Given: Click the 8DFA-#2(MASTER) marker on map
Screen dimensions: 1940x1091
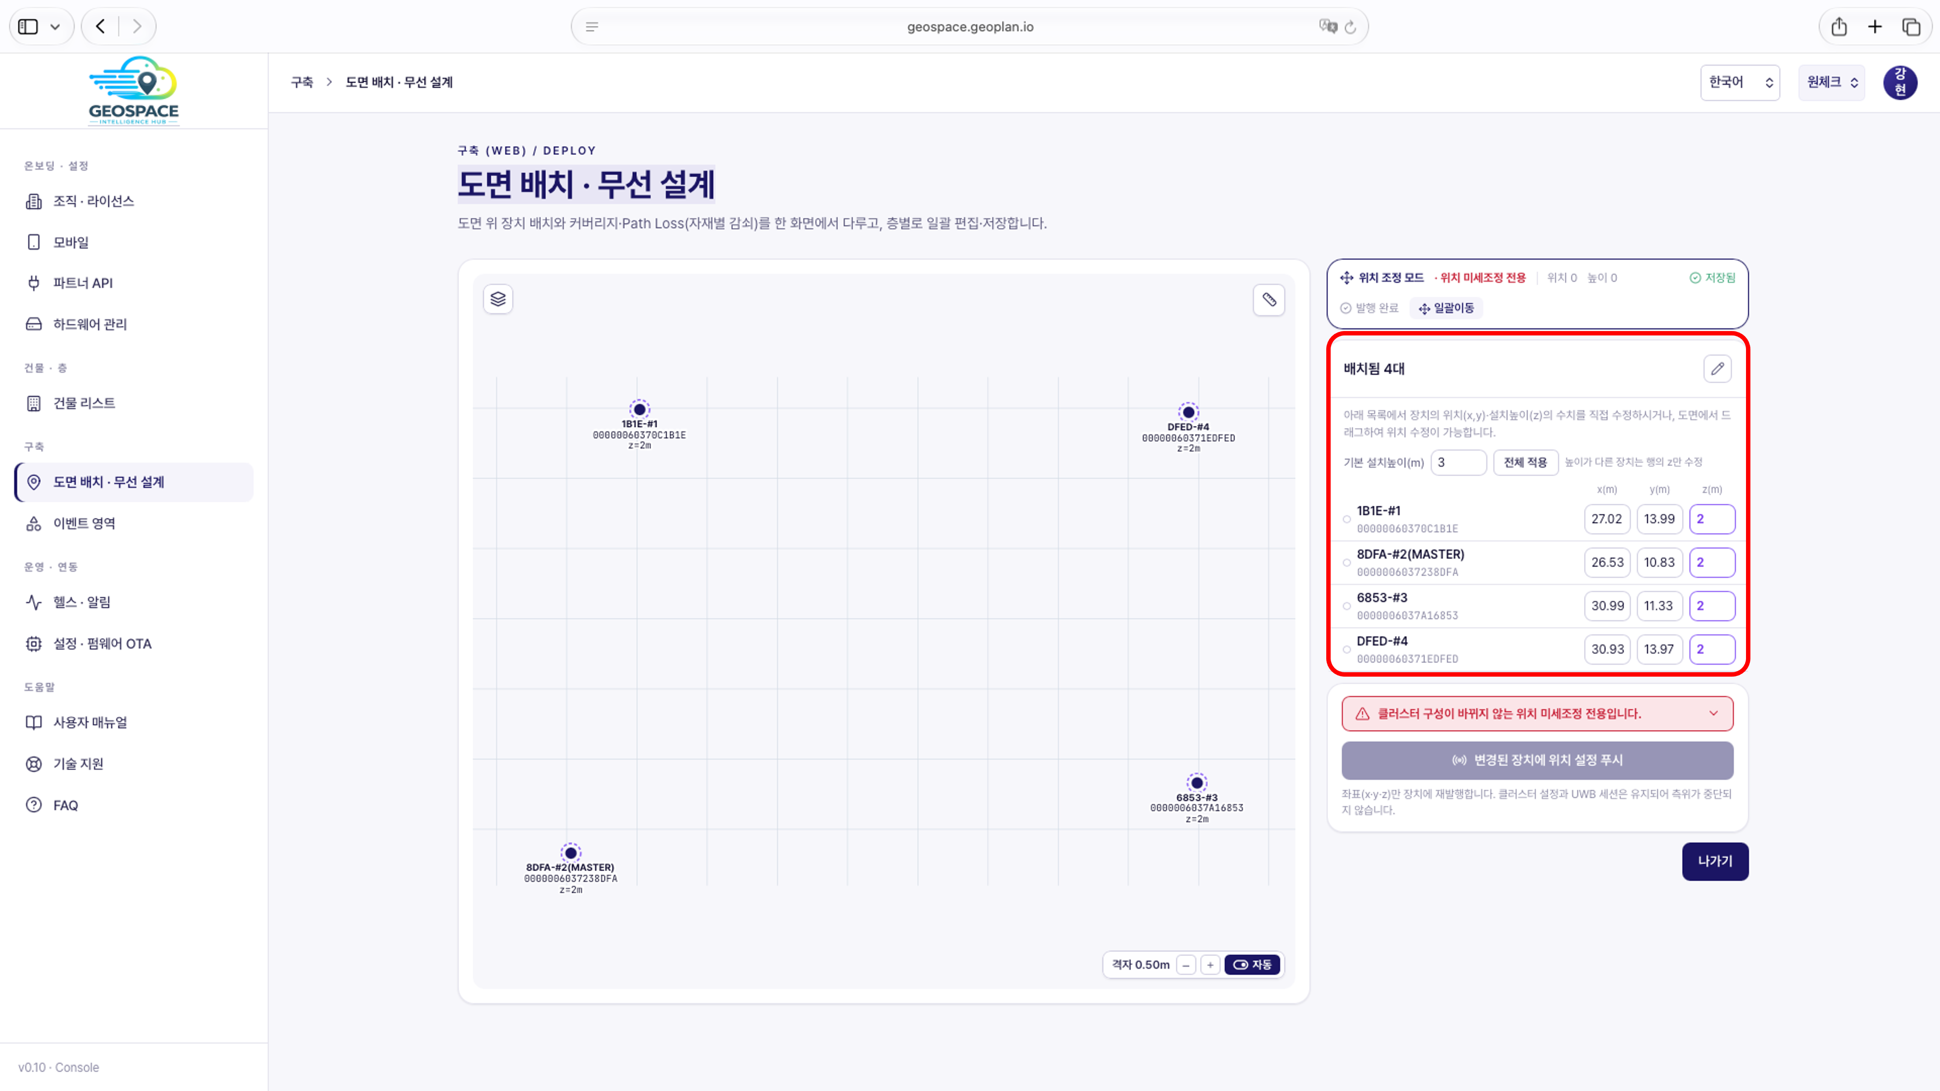Looking at the screenshot, I should pyautogui.click(x=571, y=853).
